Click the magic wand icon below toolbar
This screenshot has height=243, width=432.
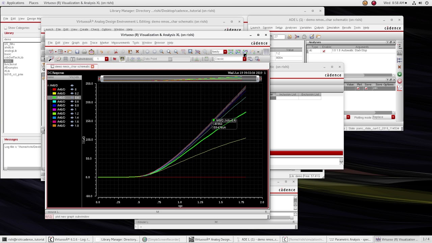[x=51, y=59]
